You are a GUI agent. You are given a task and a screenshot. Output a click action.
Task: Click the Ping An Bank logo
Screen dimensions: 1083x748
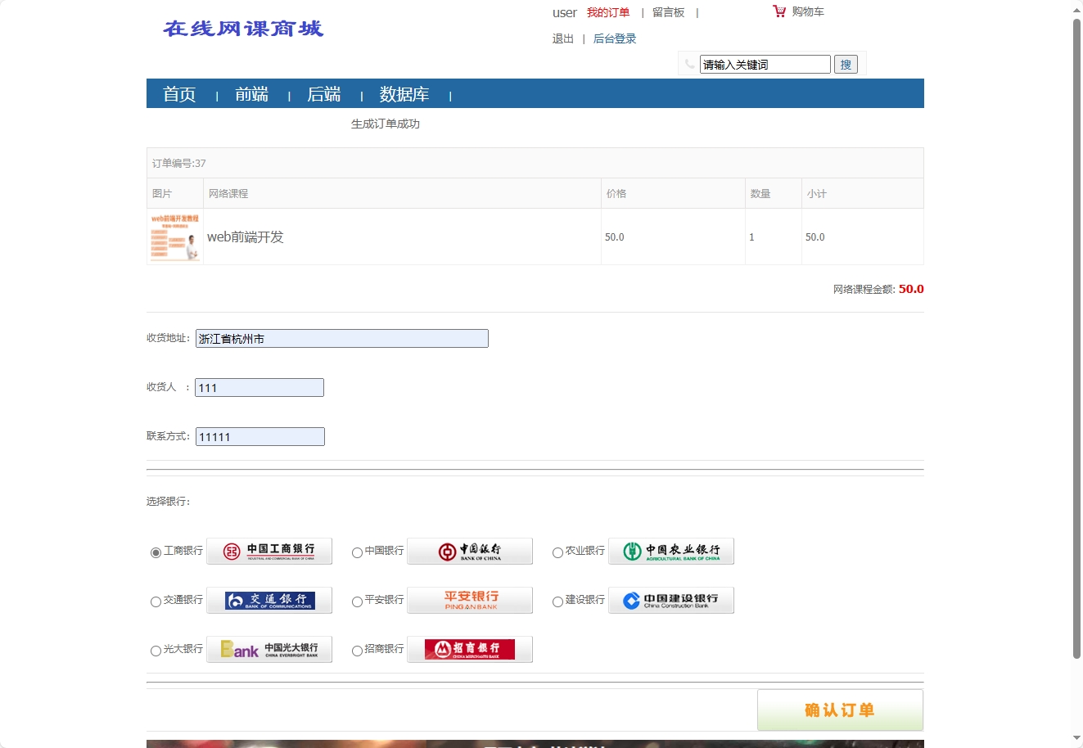click(x=469, y=599)
